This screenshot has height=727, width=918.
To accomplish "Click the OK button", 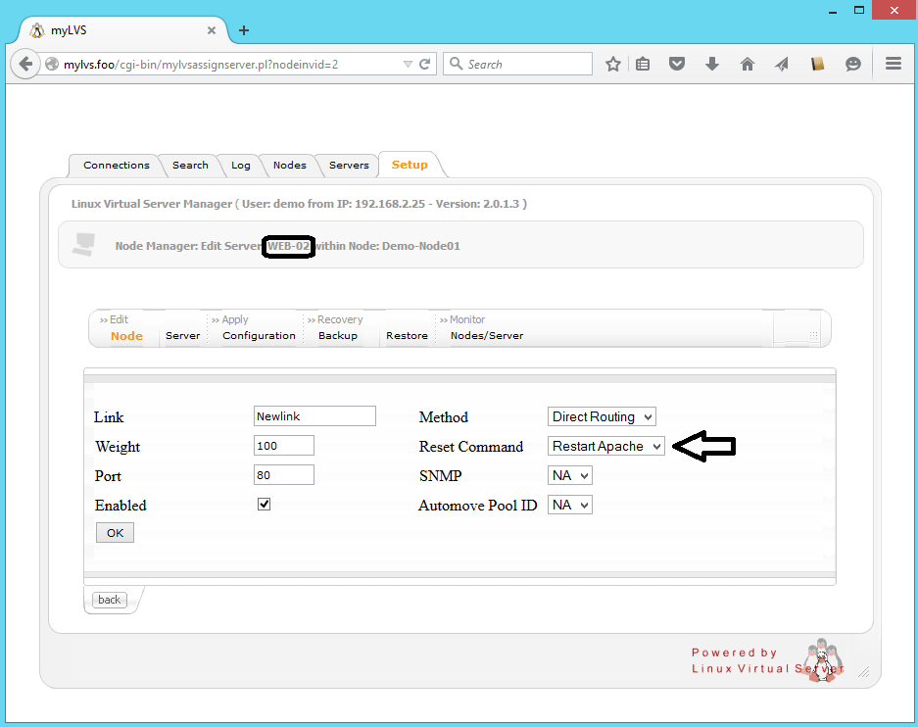I will click(x=115, y=533).
